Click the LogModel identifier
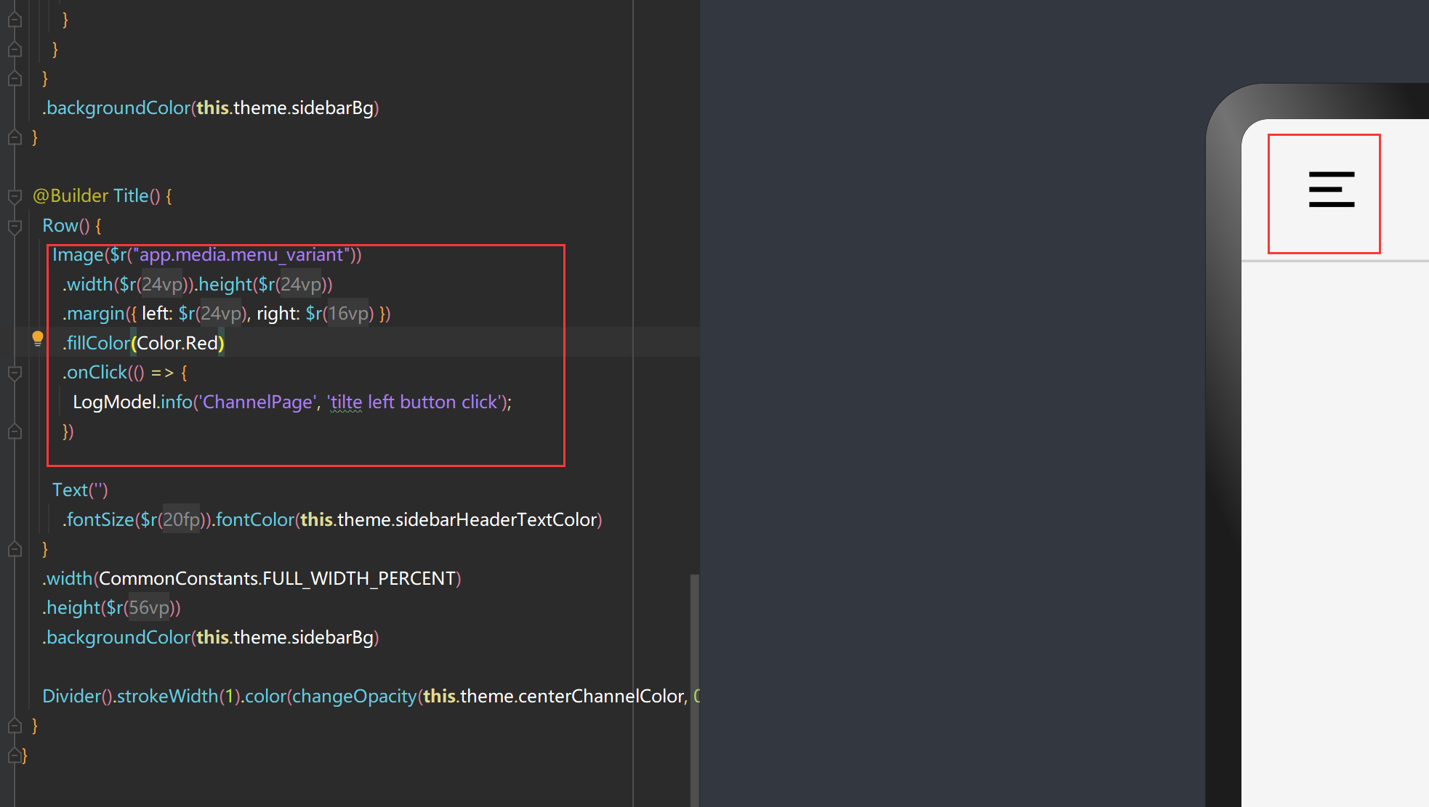The height and width of the screenshot is (807, 1429). click(x=115, y=402)
